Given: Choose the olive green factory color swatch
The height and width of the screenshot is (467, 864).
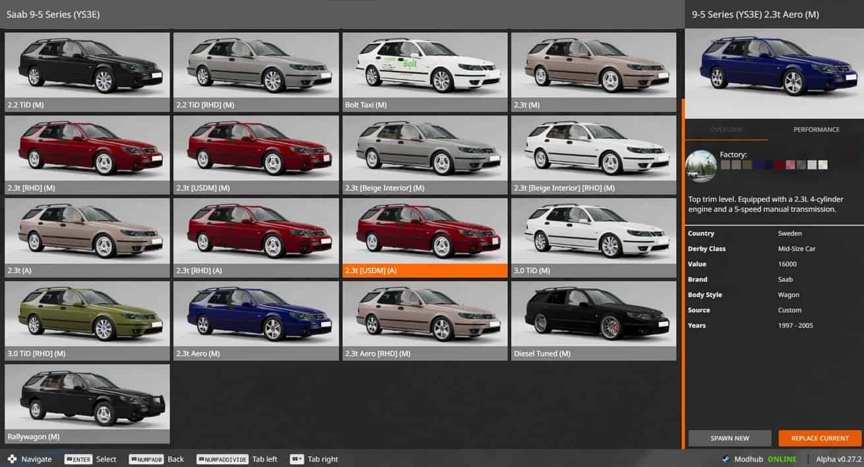Looking at the screenshot, I should coord(747,165).
